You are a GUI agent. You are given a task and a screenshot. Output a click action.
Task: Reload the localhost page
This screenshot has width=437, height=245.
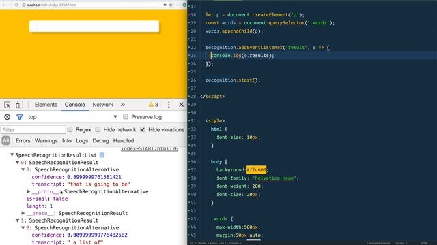tap(16, 5)
